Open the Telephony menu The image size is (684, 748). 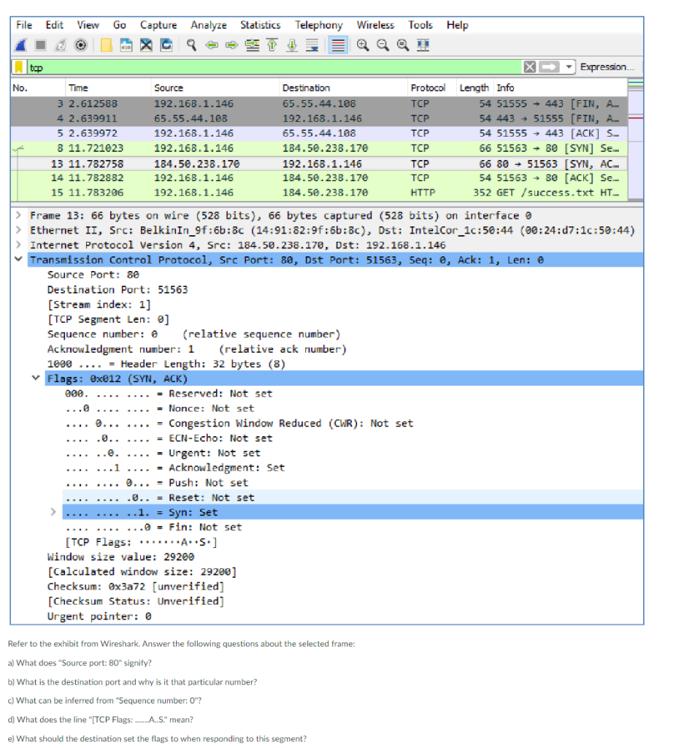coord(318,24)
